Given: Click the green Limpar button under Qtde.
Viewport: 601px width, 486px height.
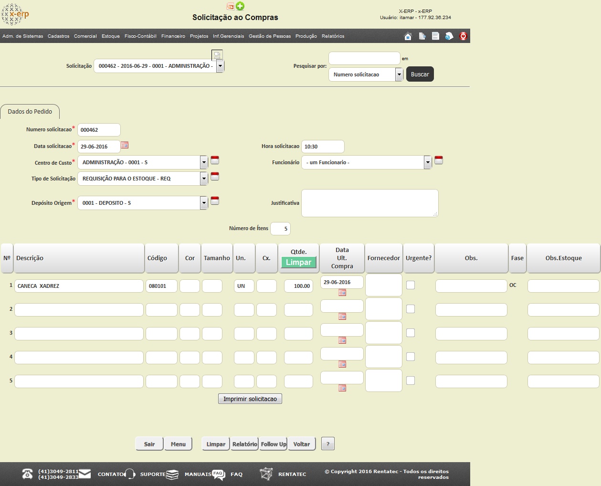Looking at the screenshot, I should [299, 262].
